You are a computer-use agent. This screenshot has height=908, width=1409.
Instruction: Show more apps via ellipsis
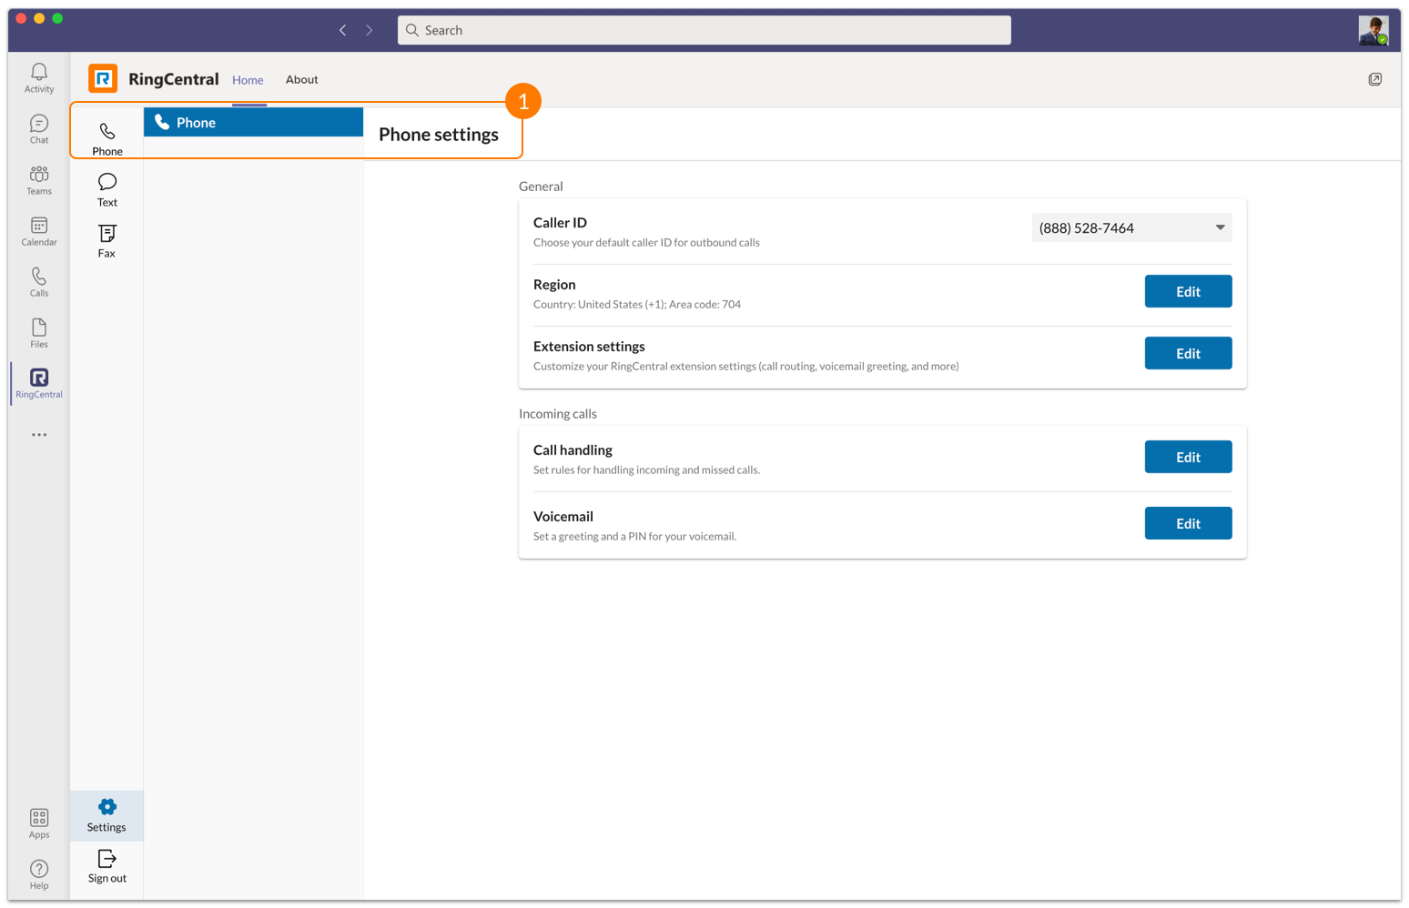click(x=39, y=435)
